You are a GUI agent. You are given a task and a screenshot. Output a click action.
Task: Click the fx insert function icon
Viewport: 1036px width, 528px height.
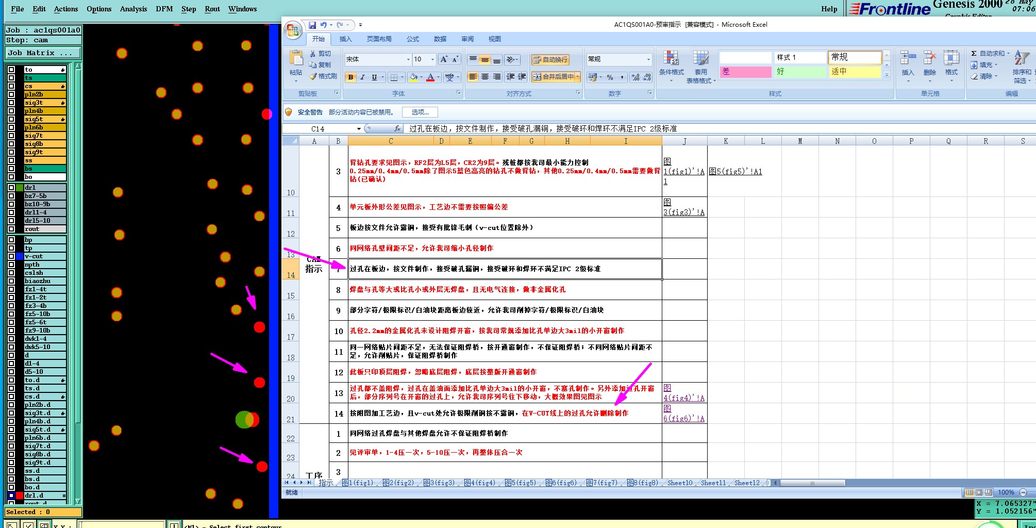(x=397, y=128)
